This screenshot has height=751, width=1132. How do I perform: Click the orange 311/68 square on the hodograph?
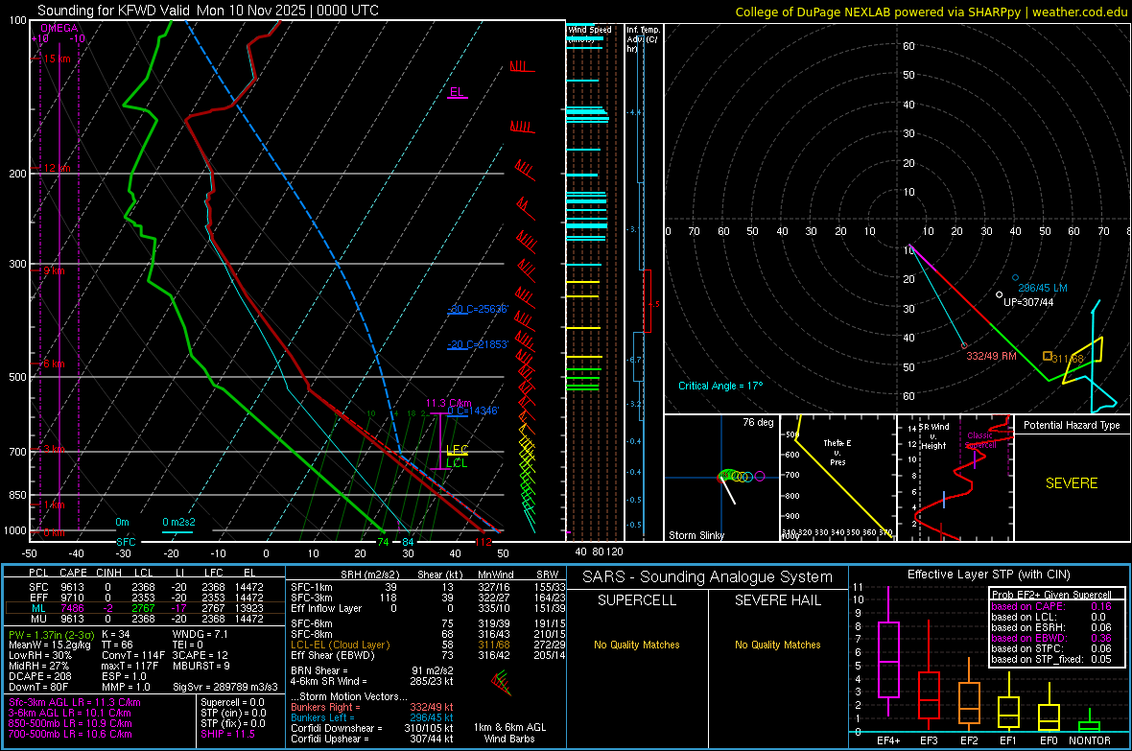coord(1047,356)
